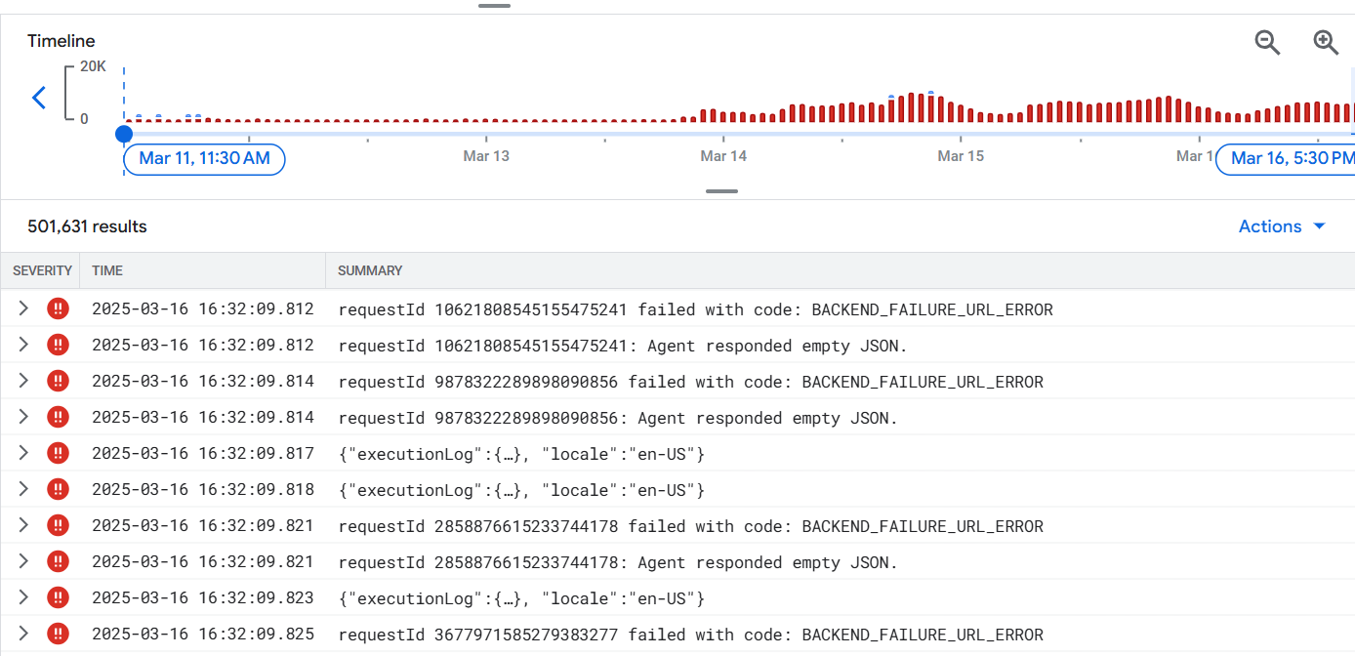Click the SEVERITY column header
This screenshot has width=1355, height=656.
(x=42, y=270)
